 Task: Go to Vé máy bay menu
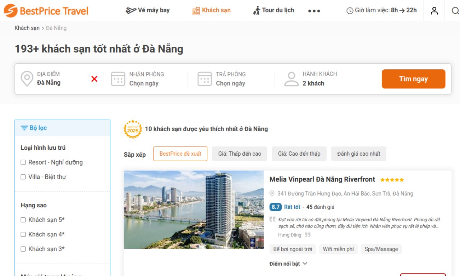tap(148, 10)
